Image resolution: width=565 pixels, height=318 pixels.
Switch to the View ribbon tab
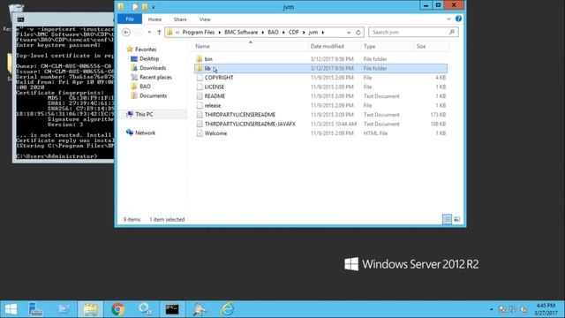[205, 19]
